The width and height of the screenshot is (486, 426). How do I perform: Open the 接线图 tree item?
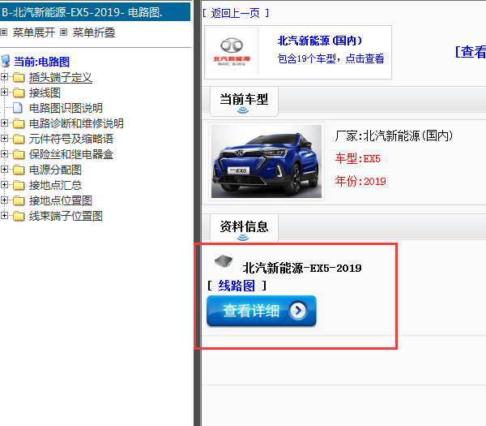(45, 93)
